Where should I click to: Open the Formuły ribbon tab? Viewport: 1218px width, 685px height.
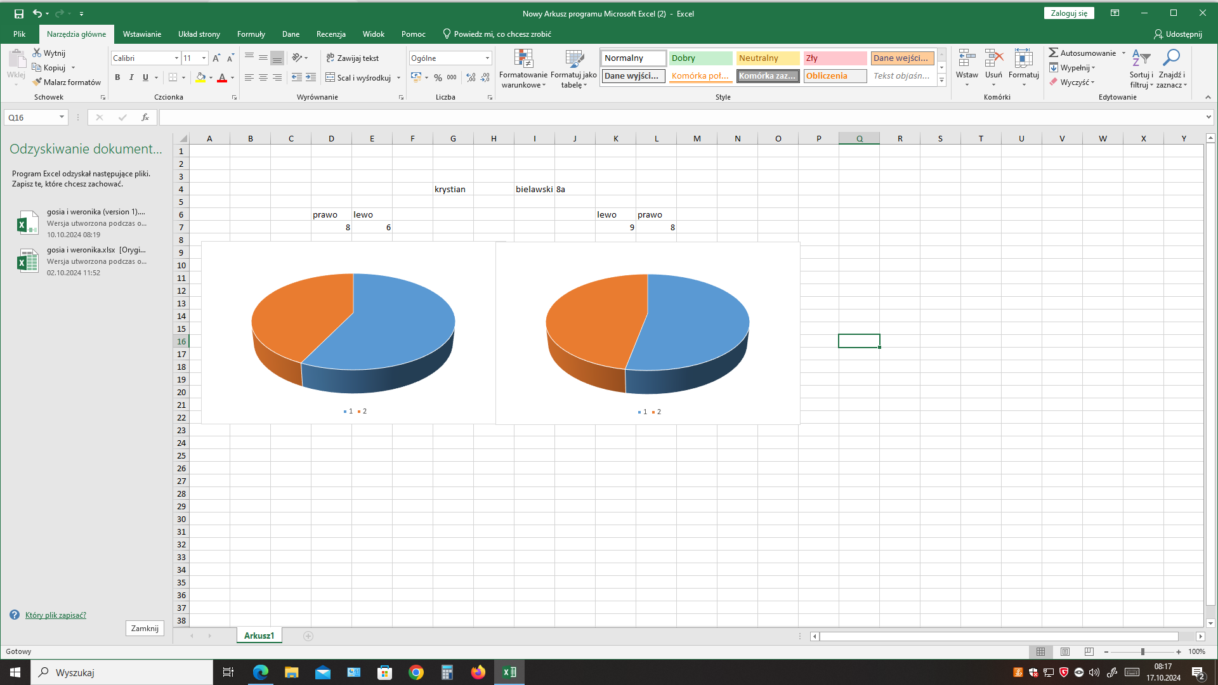point(251,34)
